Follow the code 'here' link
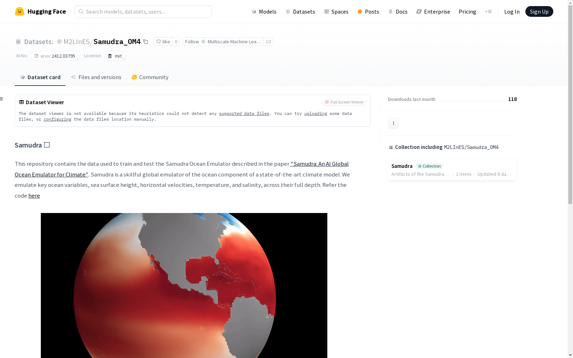 tap(34, 195)
